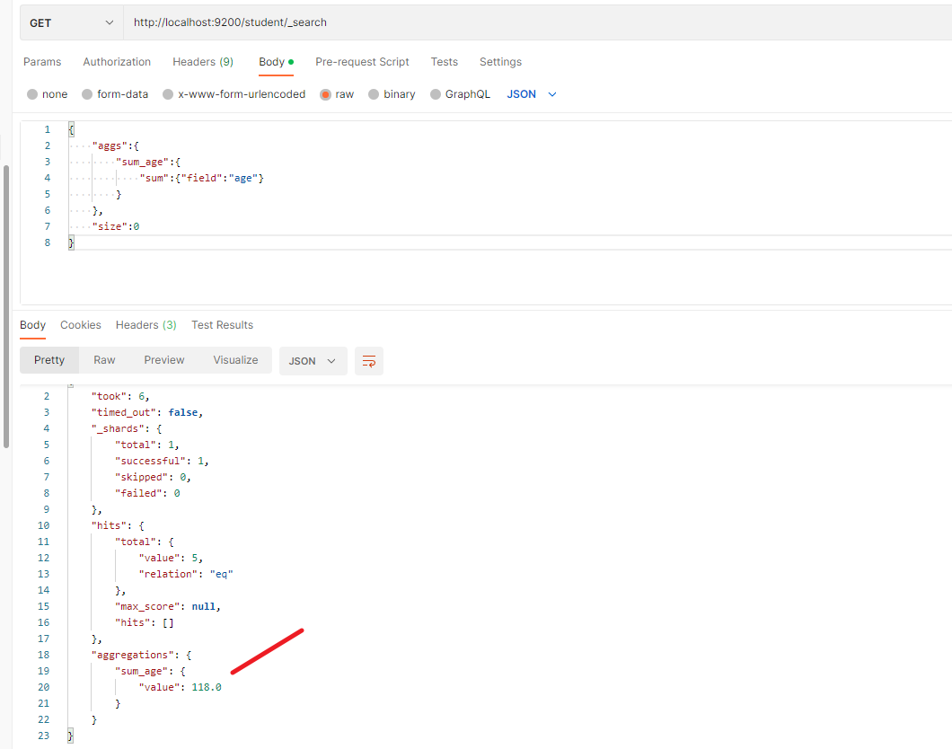Click the "failed": 0 response line
The width and height of the screenshot is (952, 749).
point(147,493)
